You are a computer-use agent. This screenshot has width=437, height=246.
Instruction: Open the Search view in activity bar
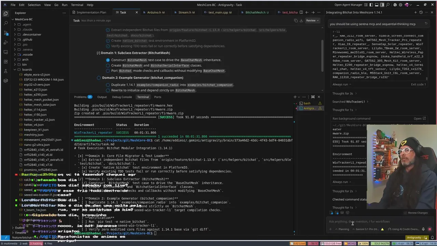[5, 23]
